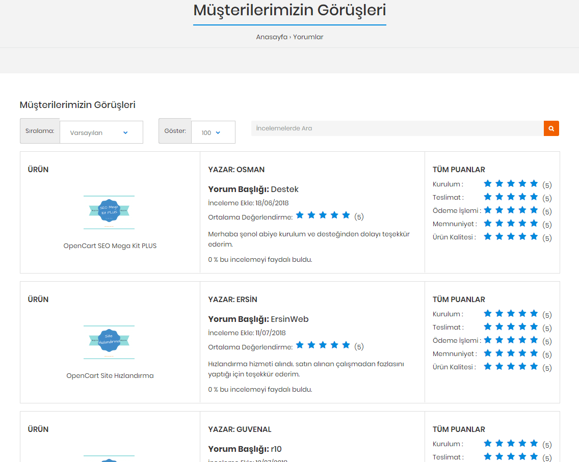Image resolution: width=579 pixels, height=462 pixels.
Task: Click Osman's Ortalama Değerlendirme star rating
Action: (323, 215)
